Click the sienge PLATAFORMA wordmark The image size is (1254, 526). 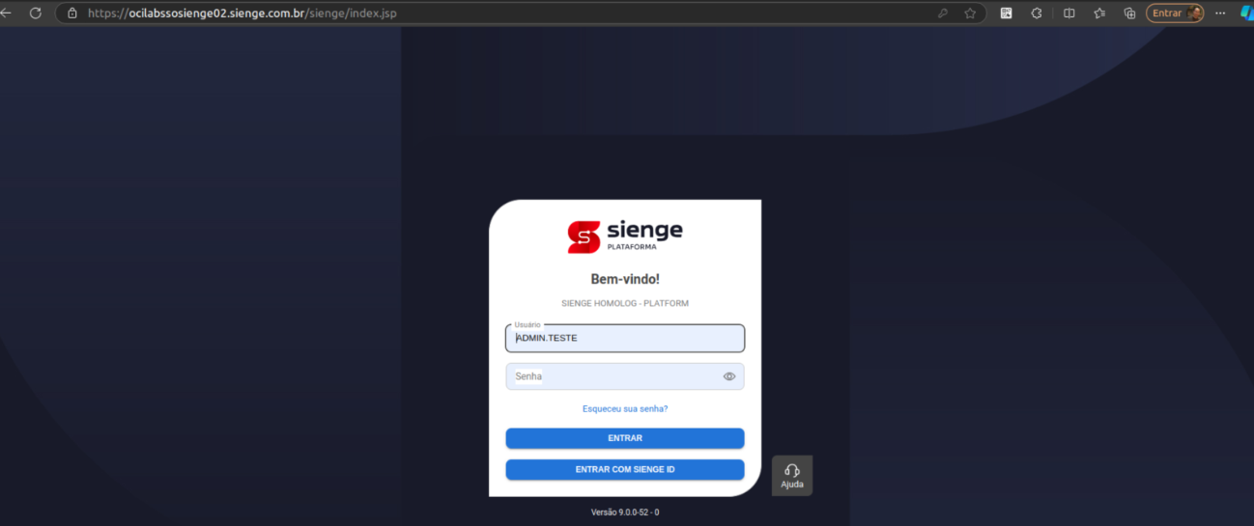click(644, 235)
